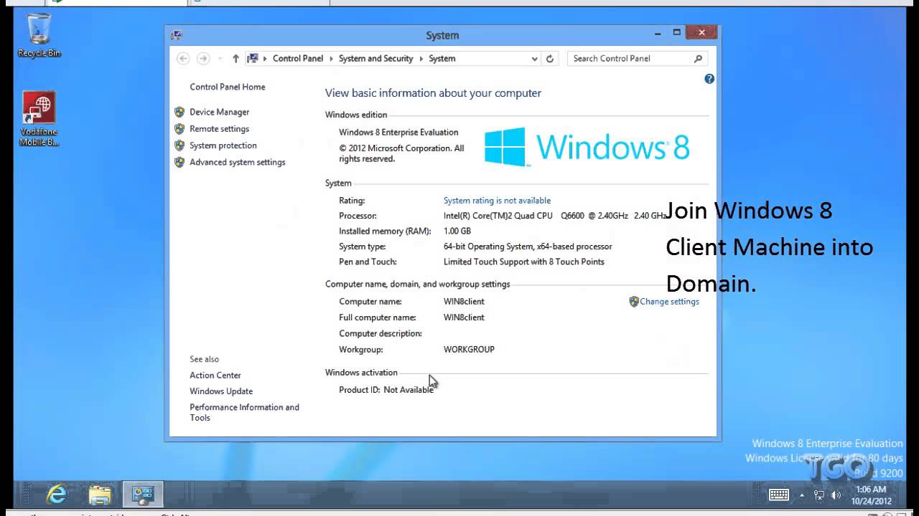919x516 pixels.
Task: Open Advanced system settings link
Action: pyautogui.click(x=238, y=162)
